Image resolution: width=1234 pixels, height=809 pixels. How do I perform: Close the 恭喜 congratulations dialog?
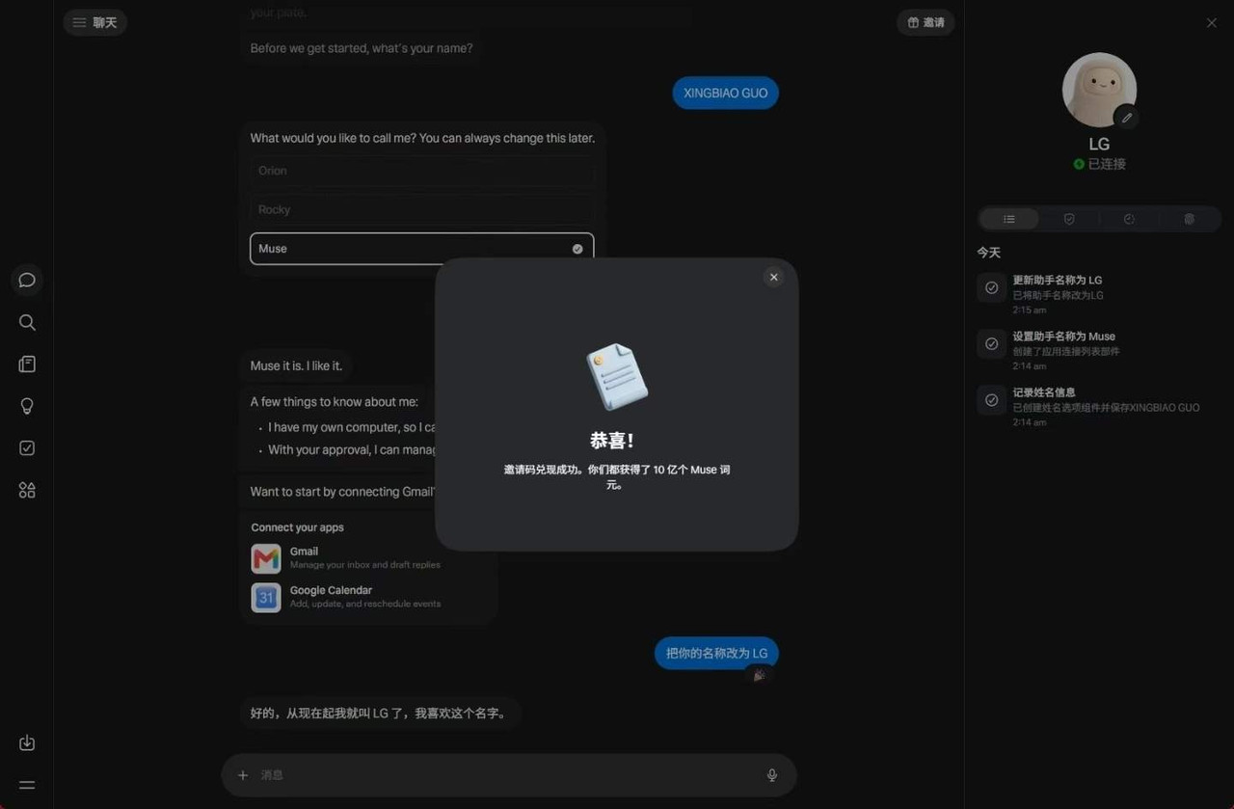click(773, 277)
